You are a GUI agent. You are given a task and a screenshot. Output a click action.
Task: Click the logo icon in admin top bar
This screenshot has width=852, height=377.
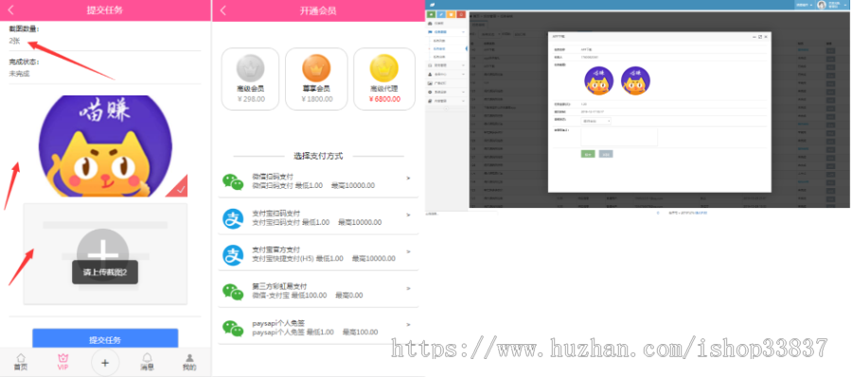tap(432, 5)
